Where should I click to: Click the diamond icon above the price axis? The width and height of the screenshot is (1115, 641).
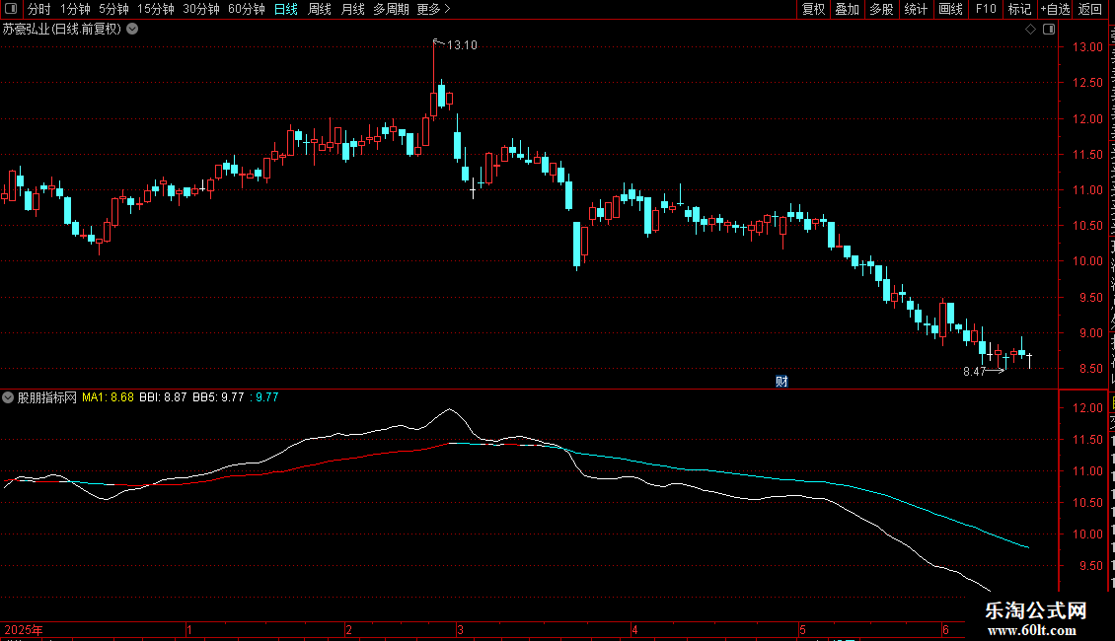(1030, 30)
